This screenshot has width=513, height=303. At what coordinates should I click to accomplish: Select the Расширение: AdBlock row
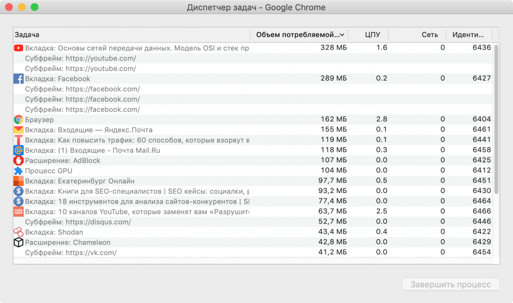coord(253,160)
